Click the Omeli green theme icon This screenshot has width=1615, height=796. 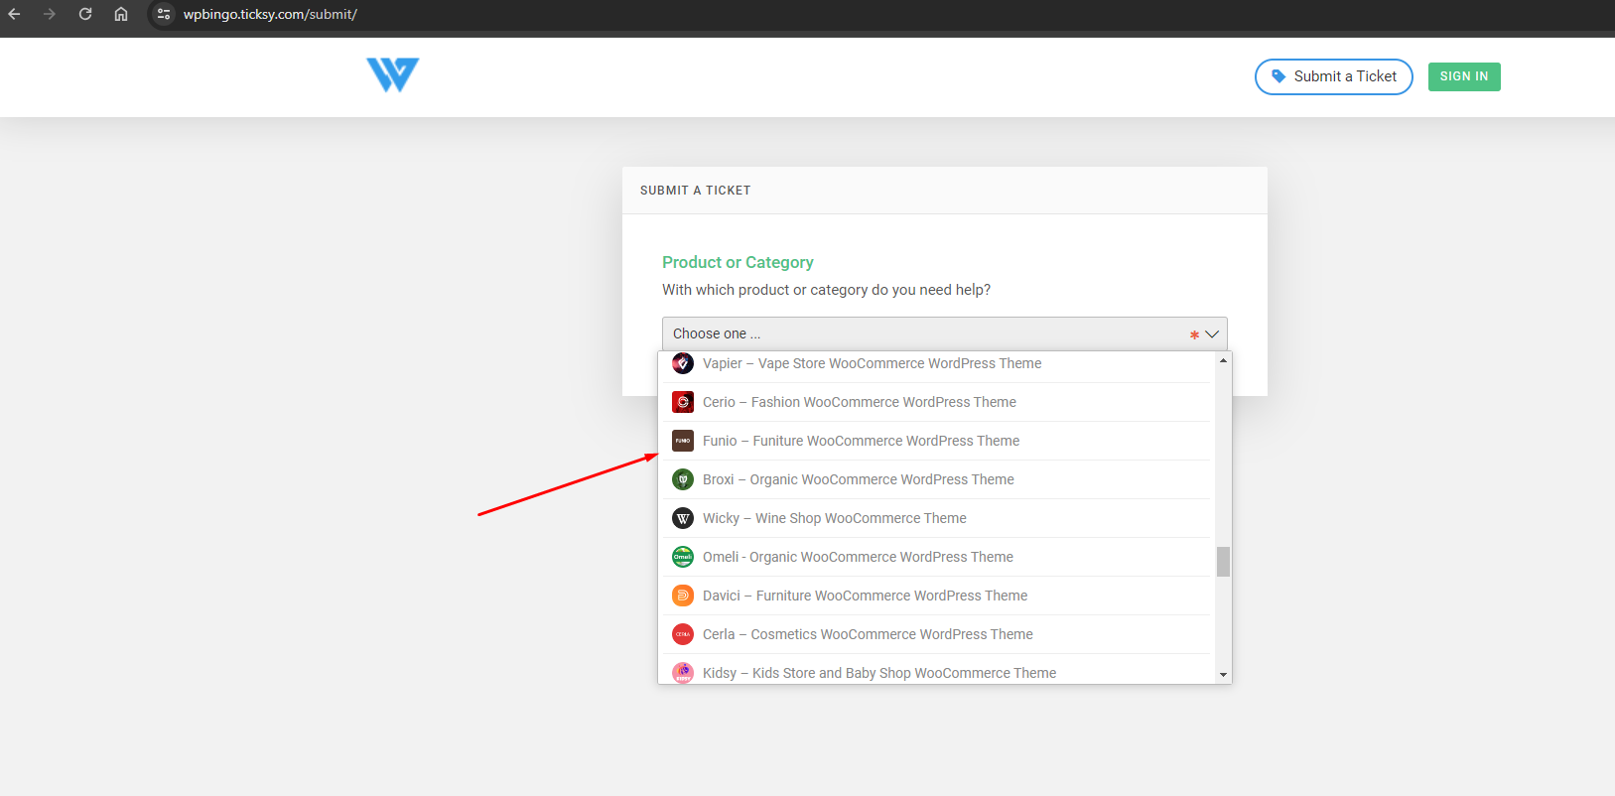683,557
